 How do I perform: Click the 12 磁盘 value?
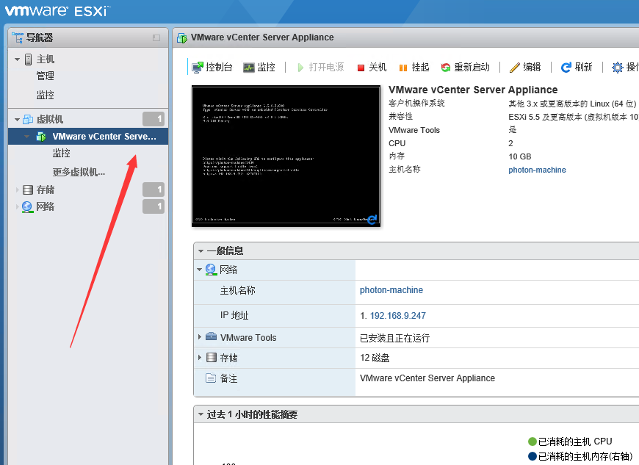375,358
